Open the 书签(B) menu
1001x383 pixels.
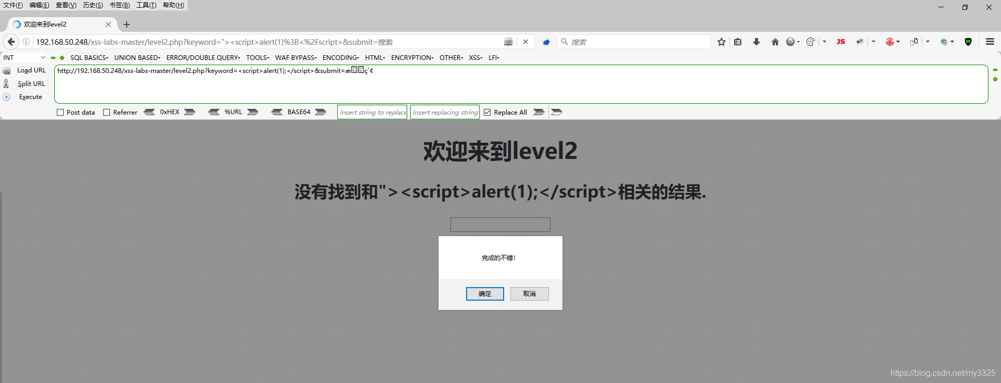tap(119, 5)
